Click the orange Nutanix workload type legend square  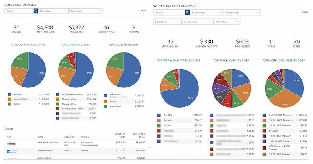coord(158,120)
